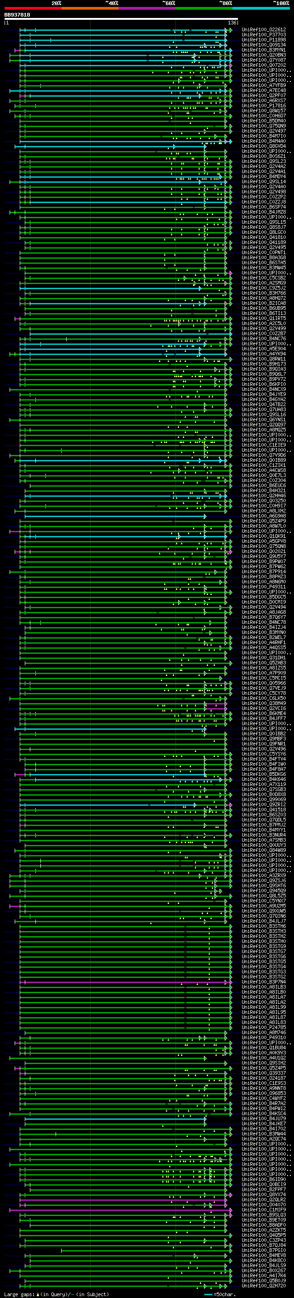This screenshot has height=1298, width=294.
Task: Select the UniRef100_Q8W157 label
Action: point(264,111)
